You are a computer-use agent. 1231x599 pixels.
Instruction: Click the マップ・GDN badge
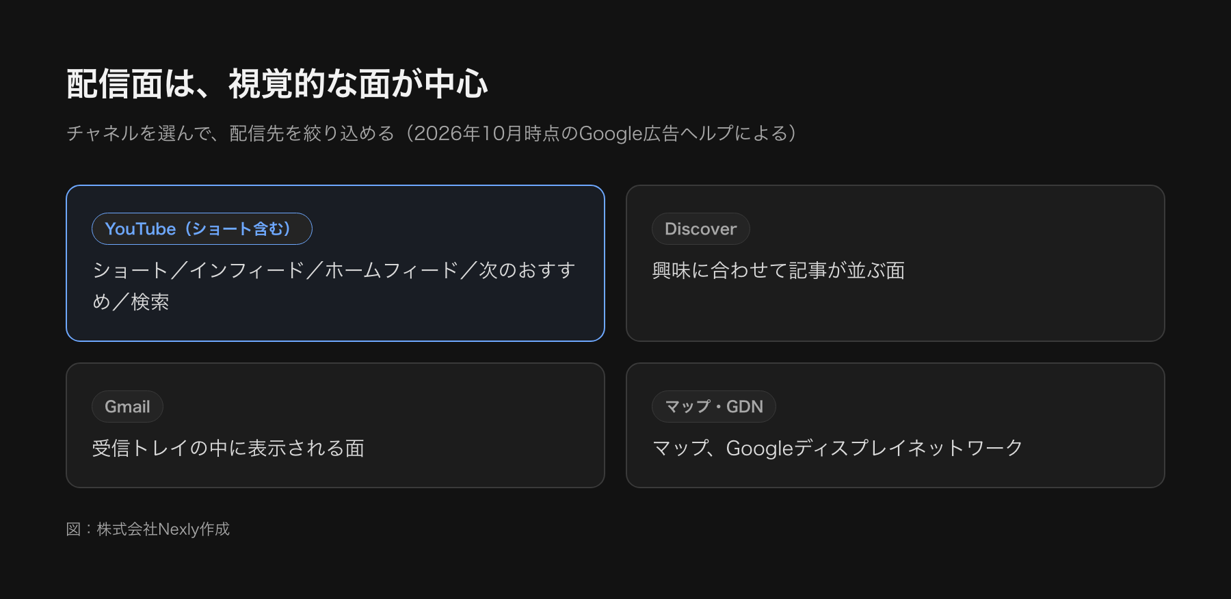click(713, 406)
